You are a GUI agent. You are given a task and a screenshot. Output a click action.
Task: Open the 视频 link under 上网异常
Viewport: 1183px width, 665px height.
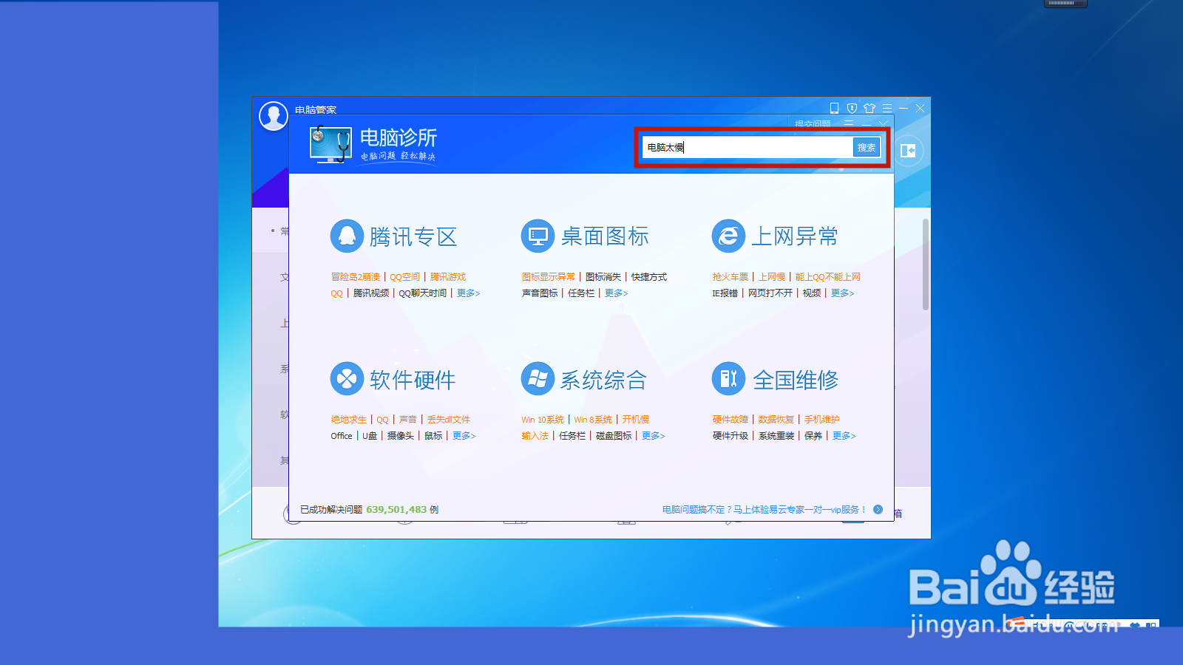coord(812,293)
